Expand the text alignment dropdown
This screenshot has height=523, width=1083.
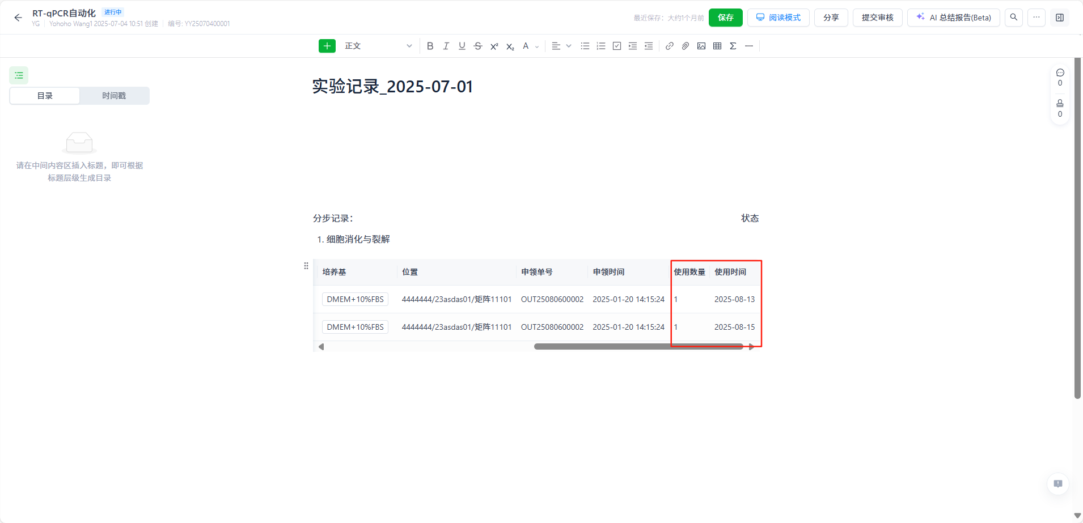tap(569, 46)
